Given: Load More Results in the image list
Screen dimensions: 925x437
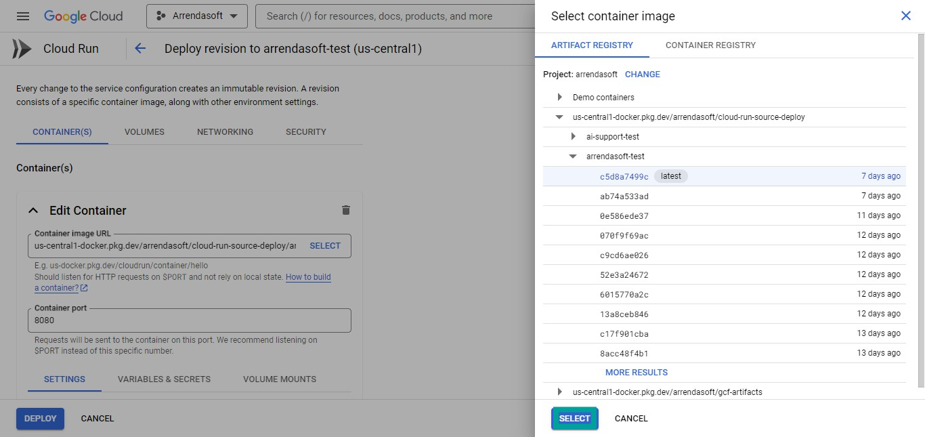Looking at the screenshot, I should (637, 373).
